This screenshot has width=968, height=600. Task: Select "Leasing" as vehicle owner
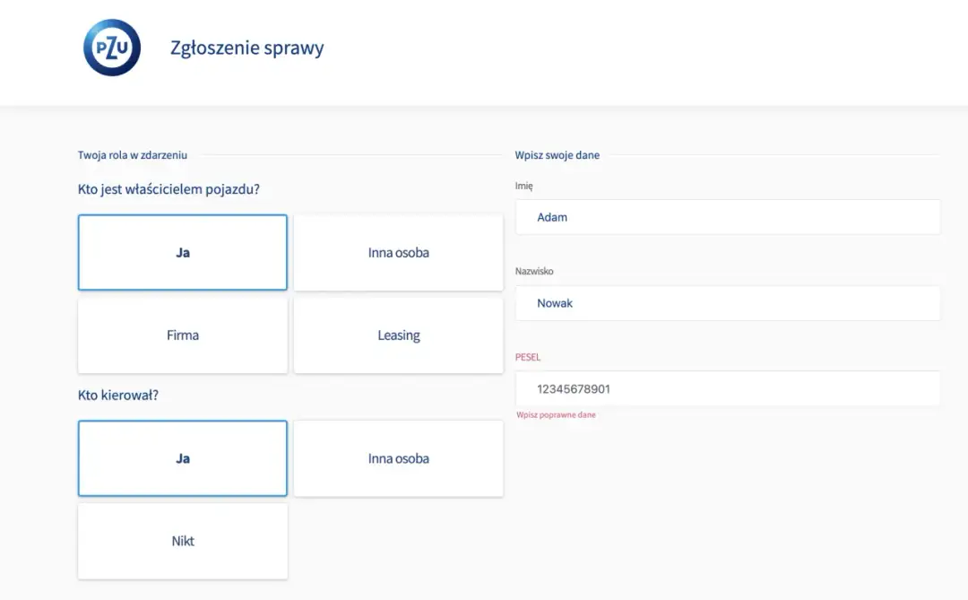(398, 335)
